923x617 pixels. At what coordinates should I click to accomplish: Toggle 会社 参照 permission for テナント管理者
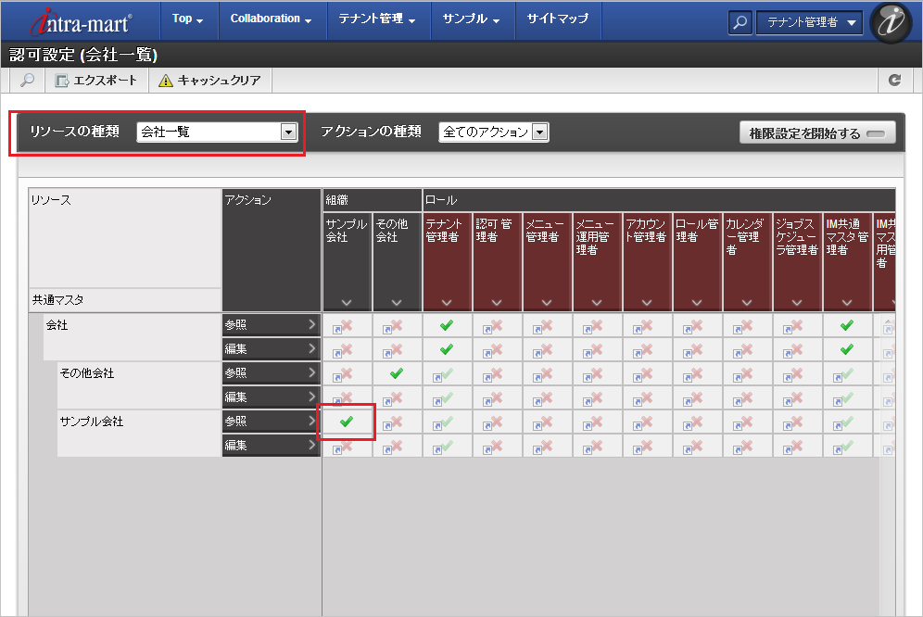447,325
